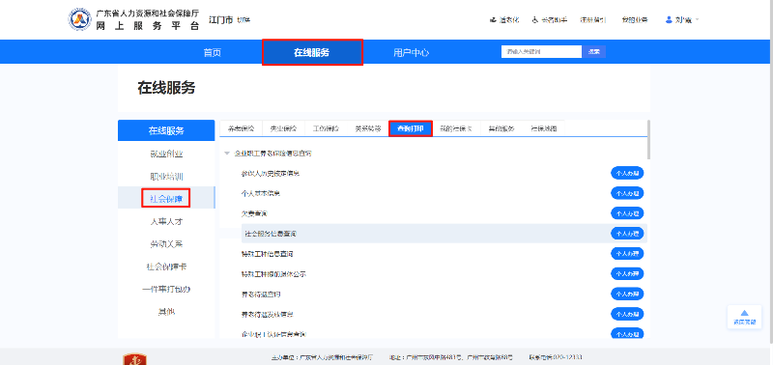Select 社会保障卡 in the sidebar
The image size is (773, 365).
point(166,267)
